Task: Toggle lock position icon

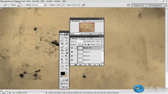Action: coord(85,44)
